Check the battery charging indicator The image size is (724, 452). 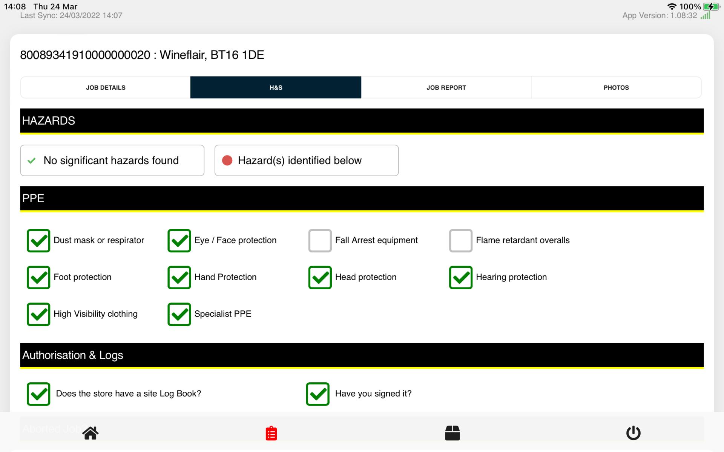point(711,6)
